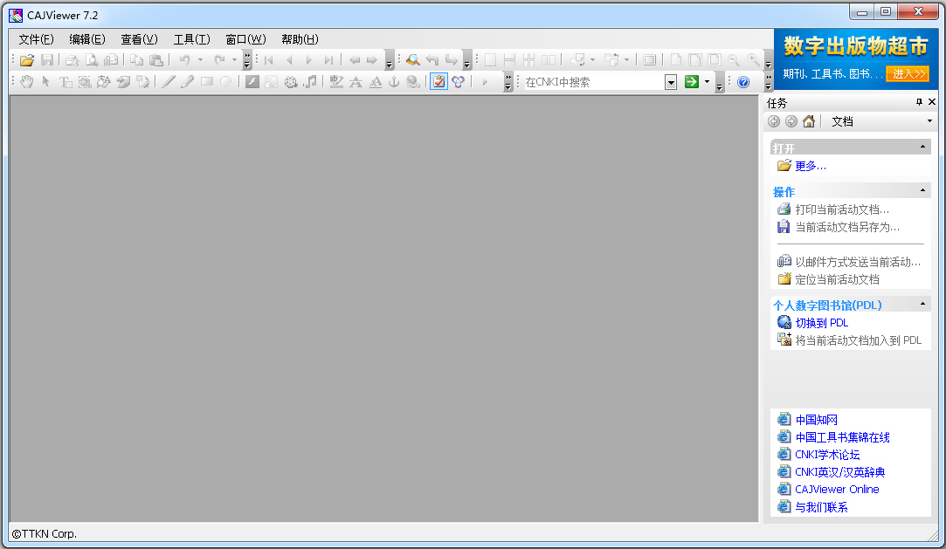
Task: Collapse the 打开 section
Action: 922,148
